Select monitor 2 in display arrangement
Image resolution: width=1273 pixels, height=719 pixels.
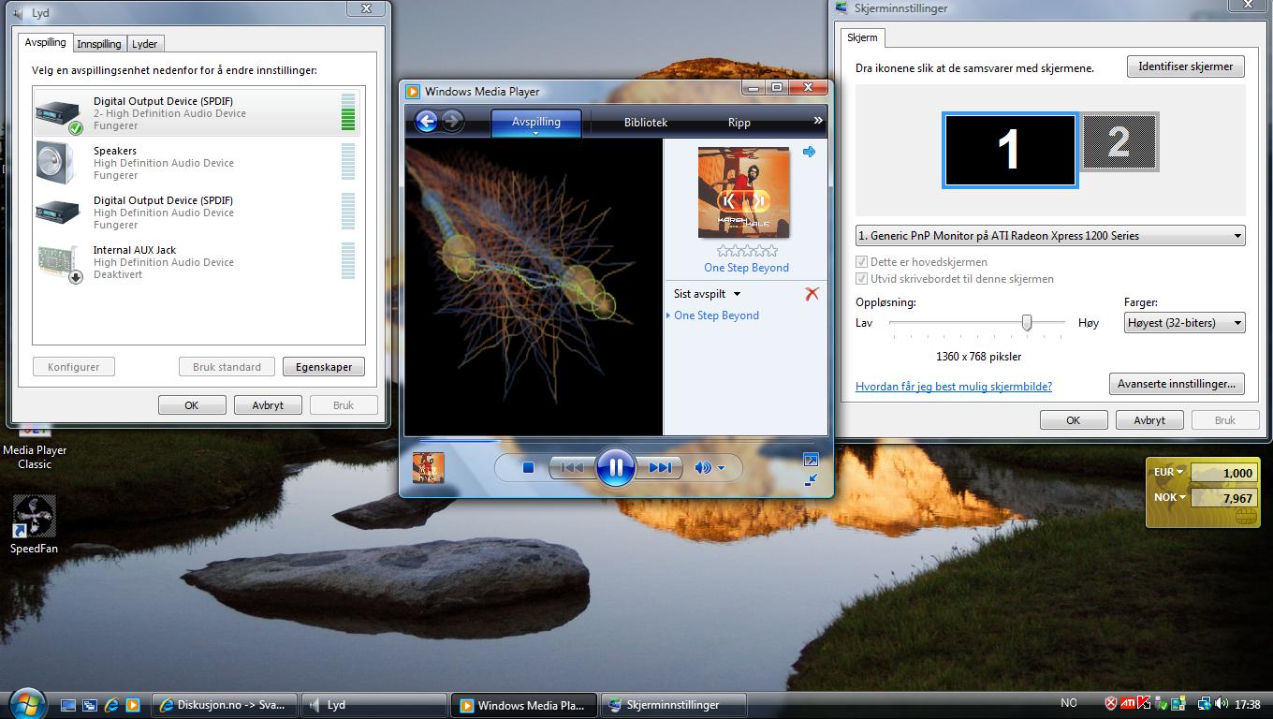[x=1119, y=142]
